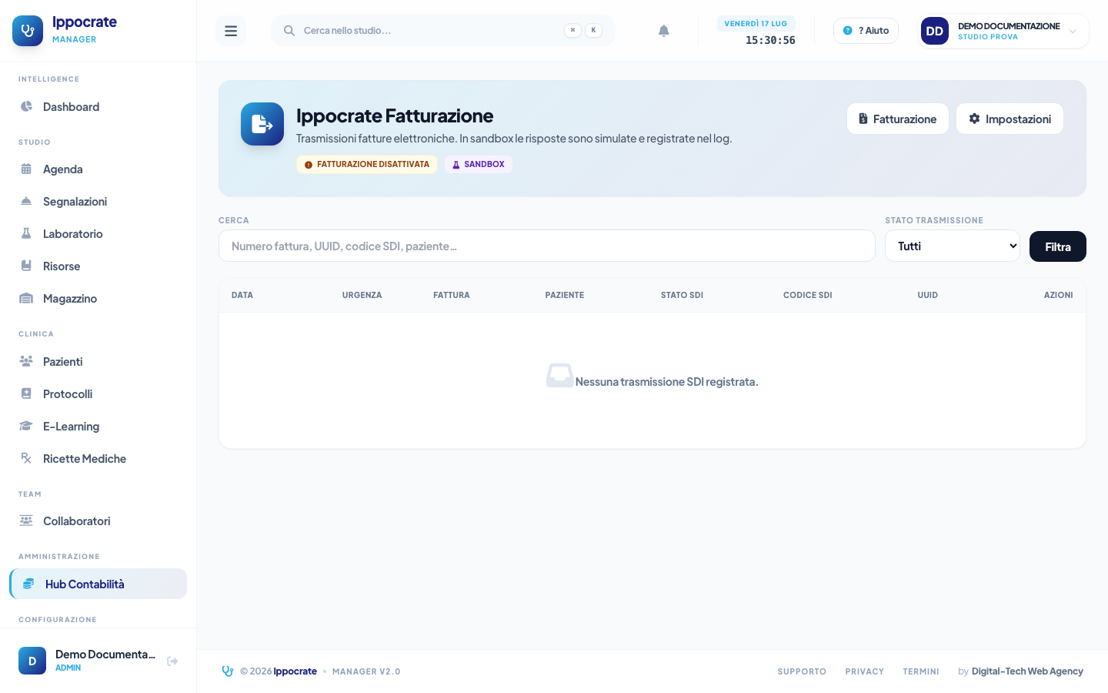Click the Agenda calendar icon
The width and height of the screenshot is (1108, 693).
click(x=26, y=169)
